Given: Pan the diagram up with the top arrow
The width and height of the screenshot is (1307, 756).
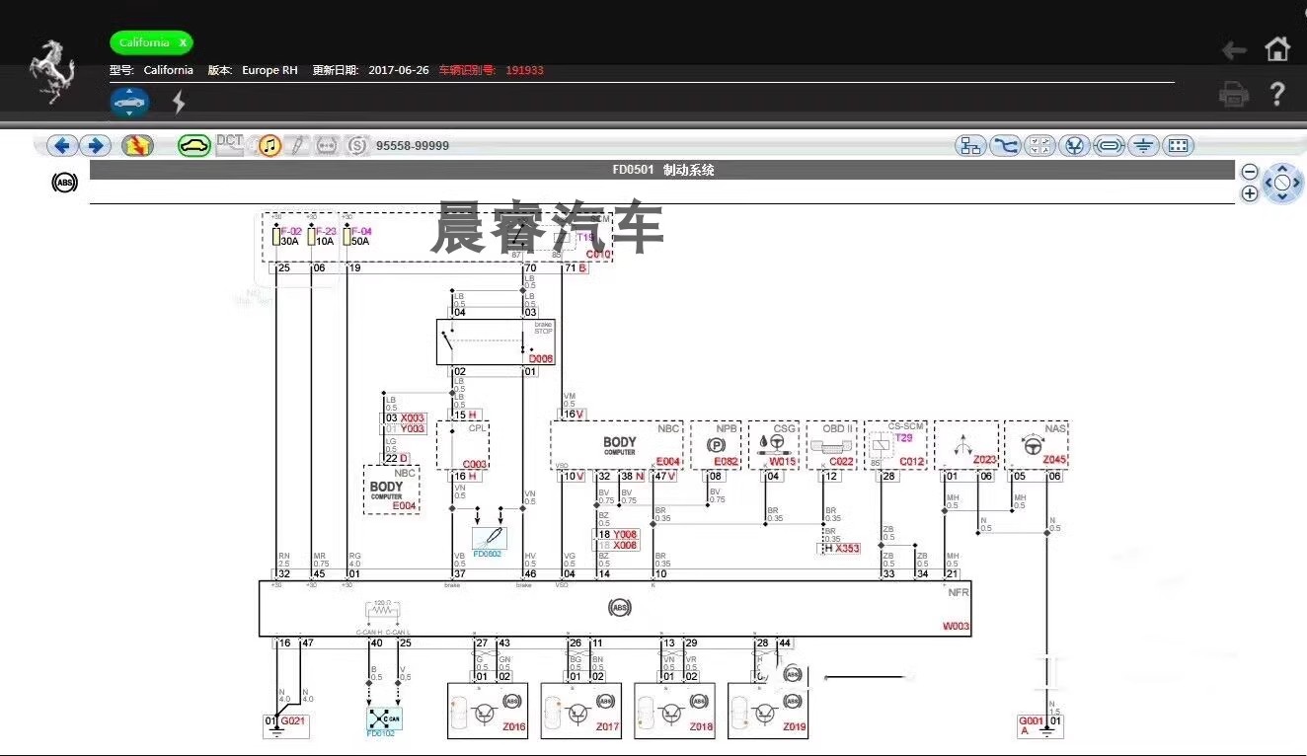Looking at the screenshot, I should 1282,168.
